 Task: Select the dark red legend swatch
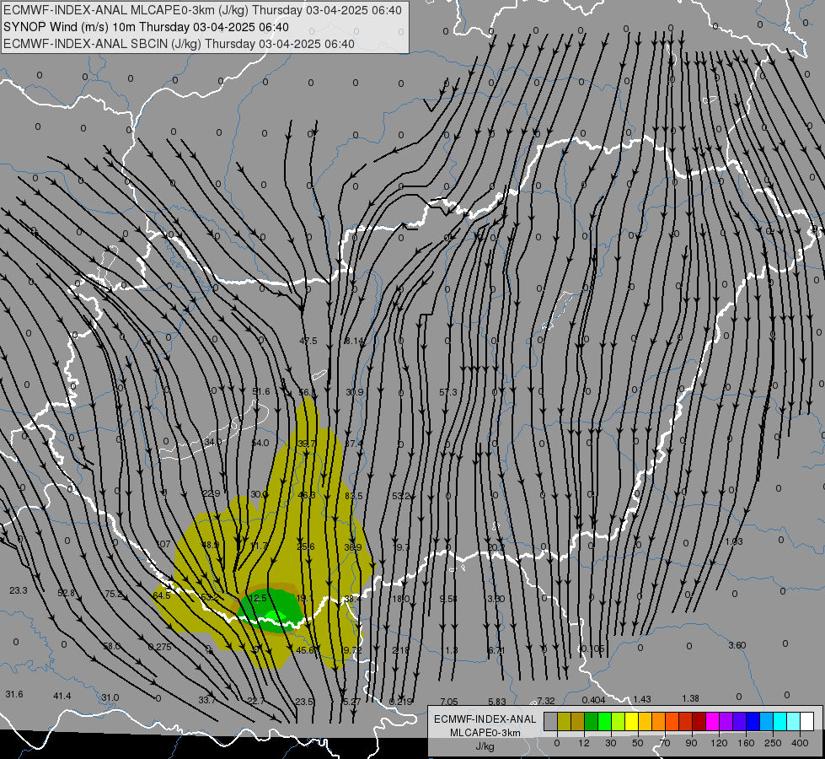click(699, 721)
